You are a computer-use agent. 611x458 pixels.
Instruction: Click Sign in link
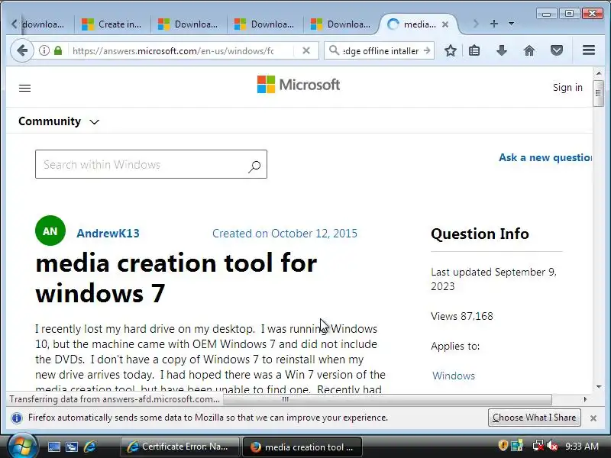point(567,87)
